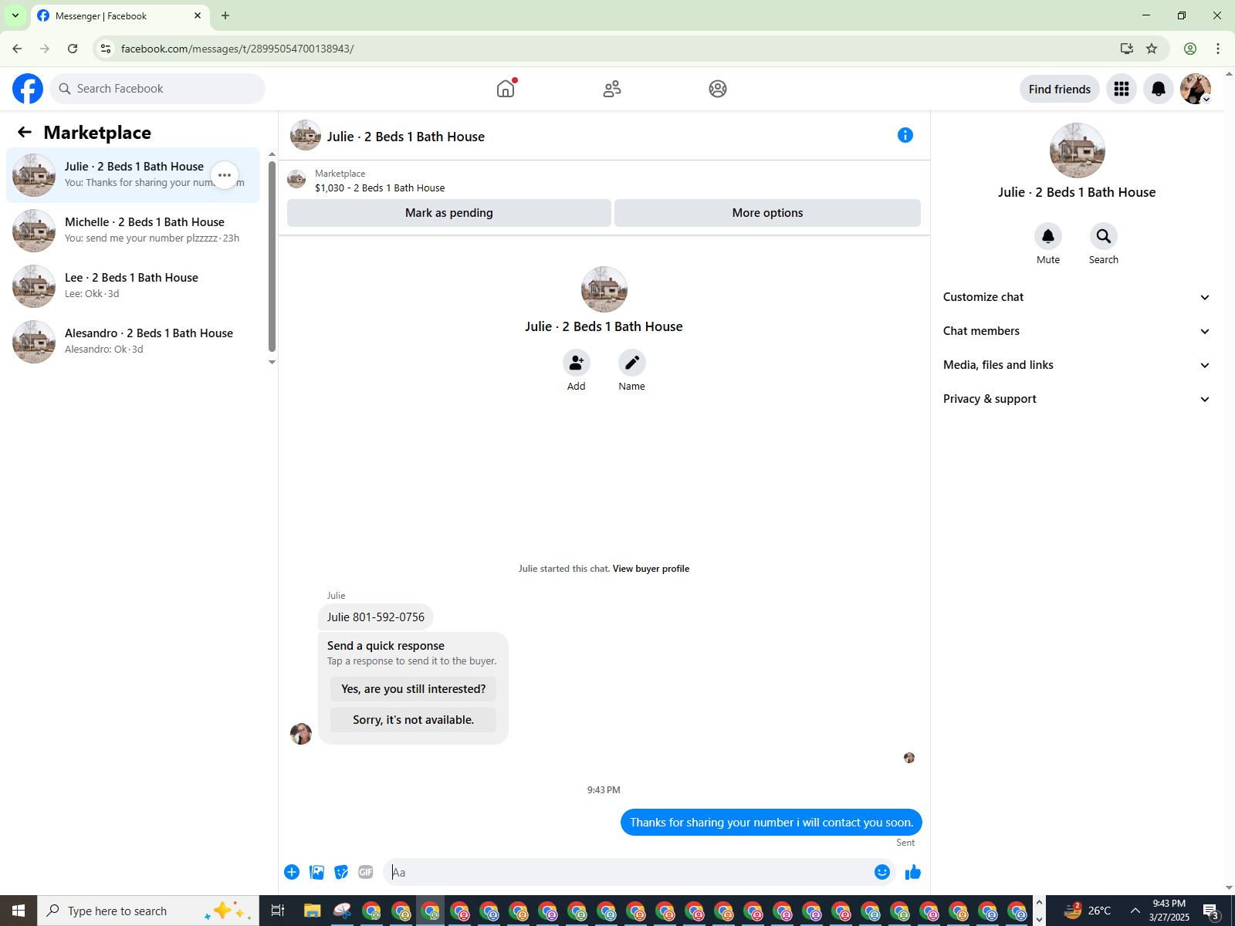This screenshot has width=1235, height=926.
Task: Send quick response 'Yes, are you still interested?'
Action: tap(414, 689)
